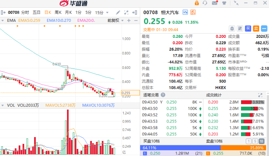Click the ask price 0.255 row
The width and height of the screenshot is (269, 156).
[235, 154]
